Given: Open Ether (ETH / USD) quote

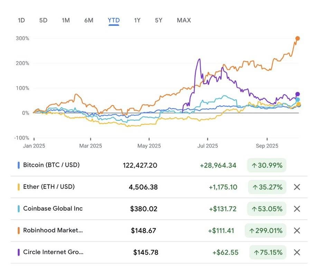Looking at the screenshot, I should tap(49, 187).
